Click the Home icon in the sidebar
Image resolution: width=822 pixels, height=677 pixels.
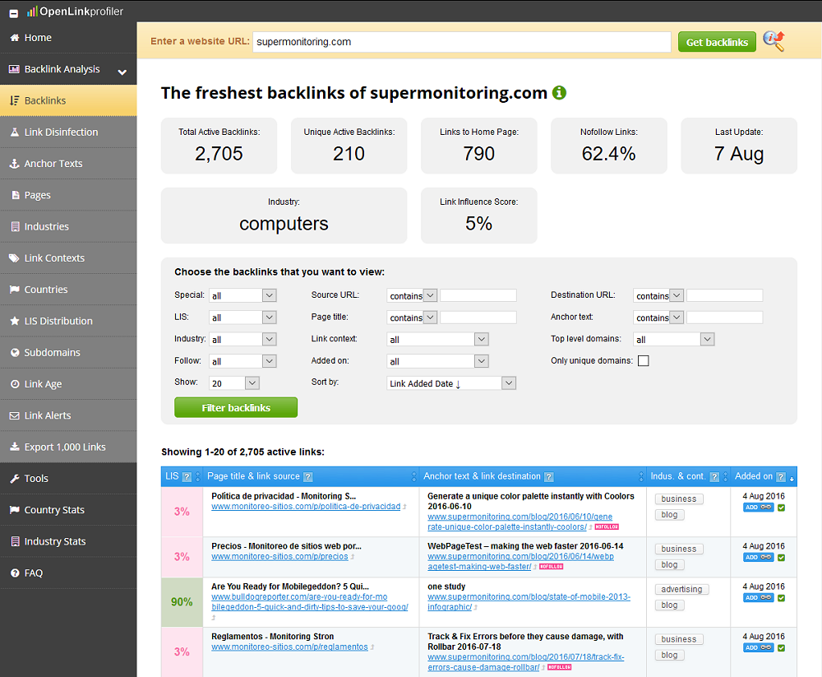(x=13, y=38)
